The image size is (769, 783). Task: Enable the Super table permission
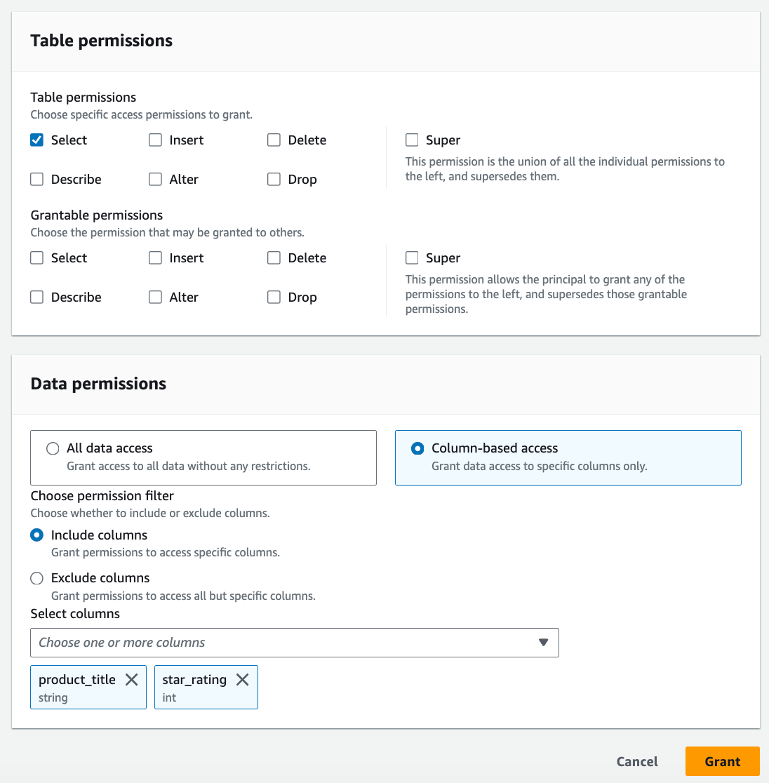[413, 140]
